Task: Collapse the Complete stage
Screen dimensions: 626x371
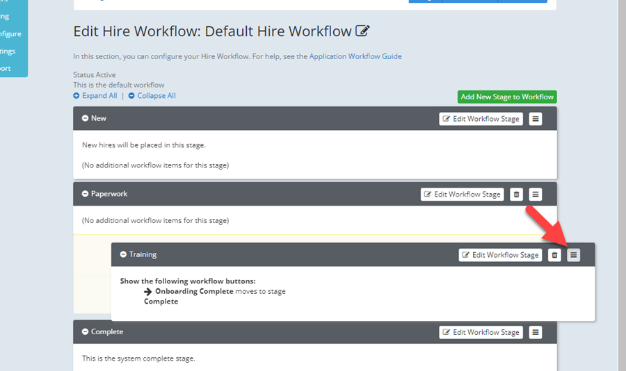Action: (x=85, y=331)
